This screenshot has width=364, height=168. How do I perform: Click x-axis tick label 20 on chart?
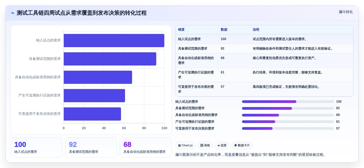pos(84,128)
